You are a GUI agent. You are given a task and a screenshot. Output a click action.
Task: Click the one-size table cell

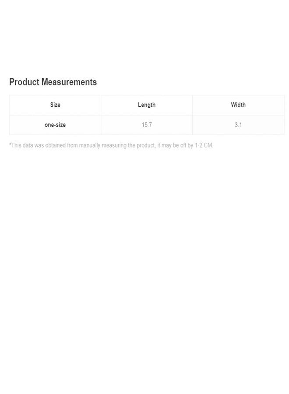[55, 125]
